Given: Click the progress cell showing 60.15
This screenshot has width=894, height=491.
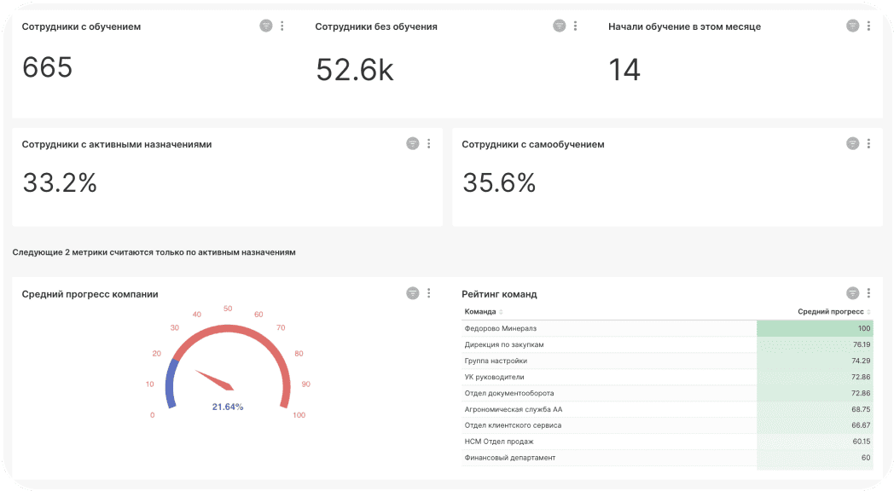Looking at the screenshot, I should (x=815, y=442).
